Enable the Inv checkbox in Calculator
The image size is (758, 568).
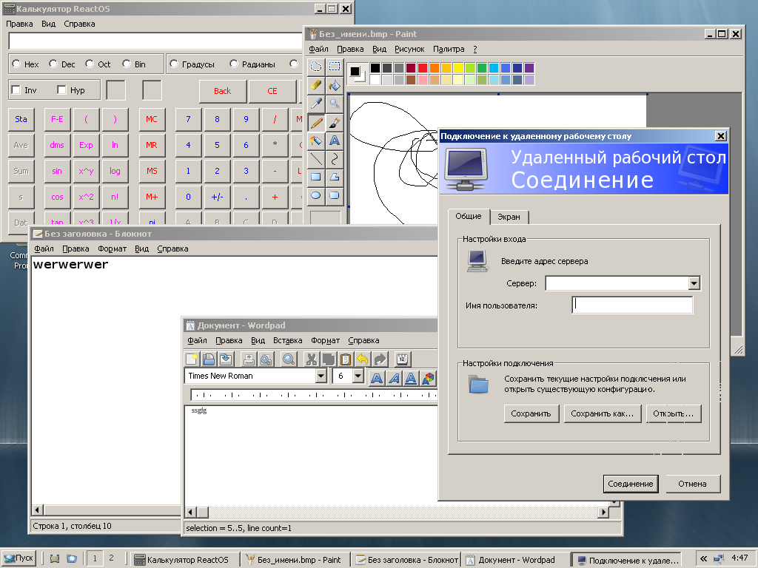16,89
